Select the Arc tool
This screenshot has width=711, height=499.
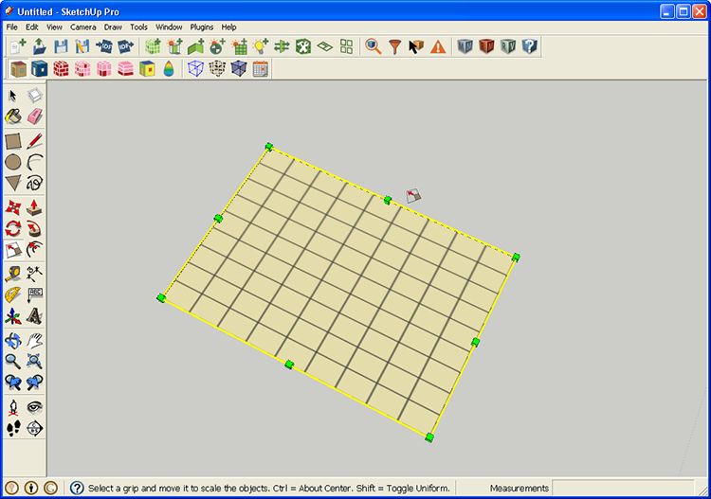pos(34,162)
